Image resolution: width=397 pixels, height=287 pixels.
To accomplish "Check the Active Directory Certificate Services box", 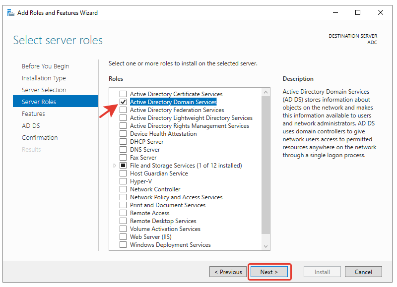I will point(123,94).
